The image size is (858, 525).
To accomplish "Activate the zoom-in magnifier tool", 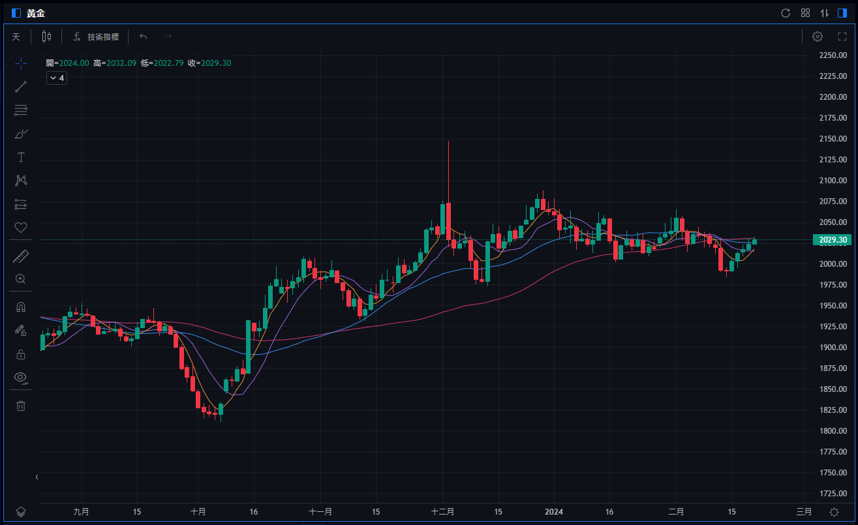I will (x=21, y=279).
